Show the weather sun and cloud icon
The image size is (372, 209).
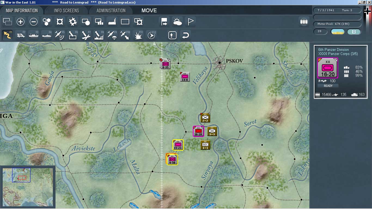pyautogui.click(x=177, y=21)
